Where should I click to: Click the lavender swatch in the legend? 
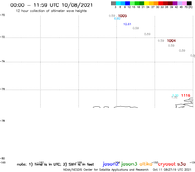[x=179, y=3]
